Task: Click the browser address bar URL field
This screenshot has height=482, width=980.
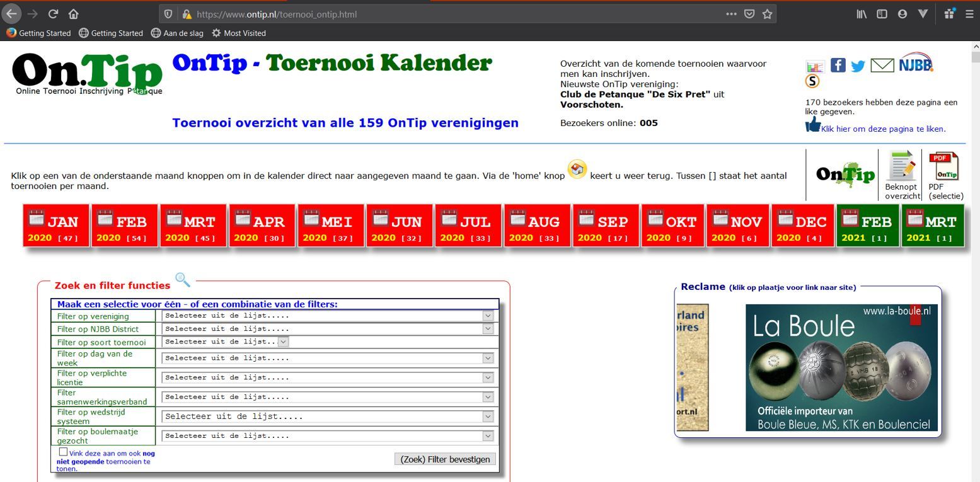Action: 441,14
